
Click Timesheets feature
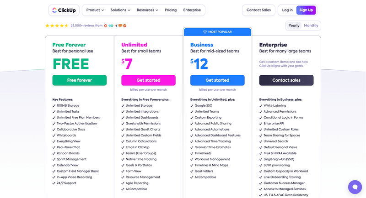coord(203,153)
